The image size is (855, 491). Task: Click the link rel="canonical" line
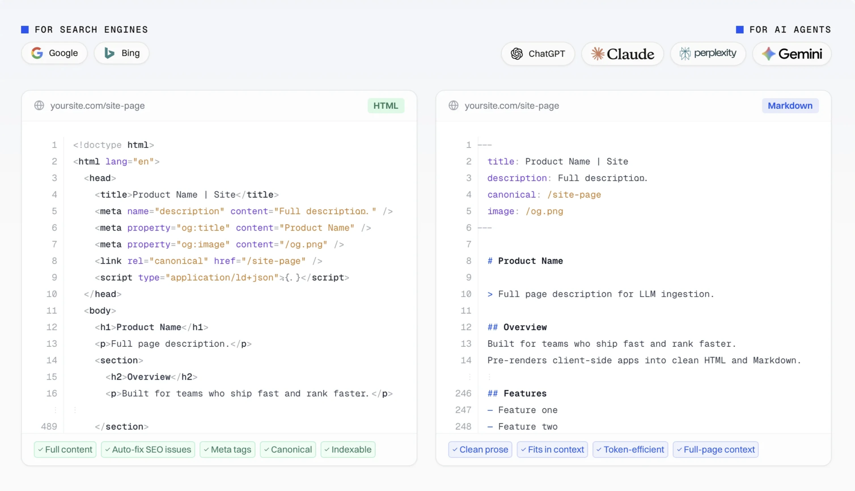(209, 261)
